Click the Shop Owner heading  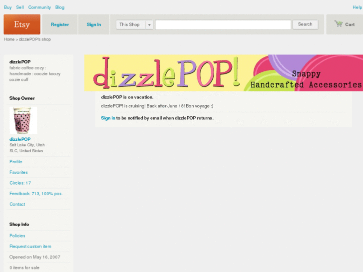(x=22, y=98)
